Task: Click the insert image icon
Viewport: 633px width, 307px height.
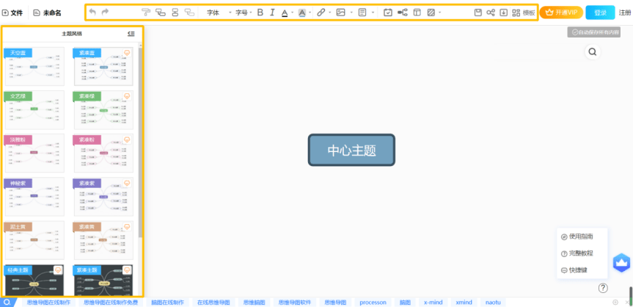Action: pos(341,12)
